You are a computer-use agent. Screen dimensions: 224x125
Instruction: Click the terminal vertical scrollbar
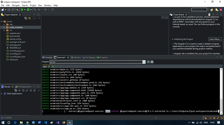221,91
